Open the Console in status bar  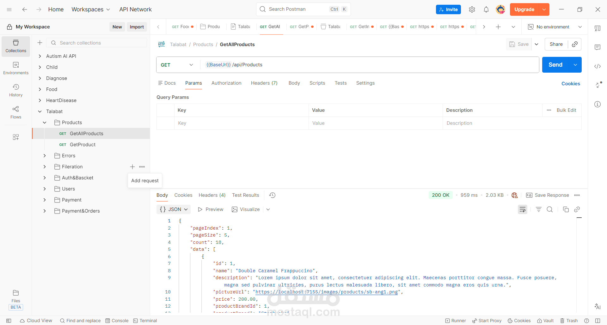[117, 321]
